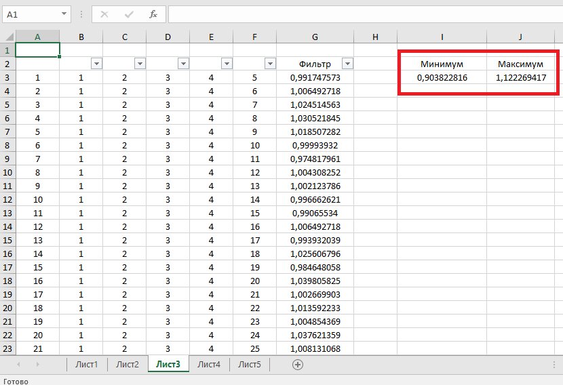Select row 12 header
This screenshot has width=563, height=385.
[7, 199]
